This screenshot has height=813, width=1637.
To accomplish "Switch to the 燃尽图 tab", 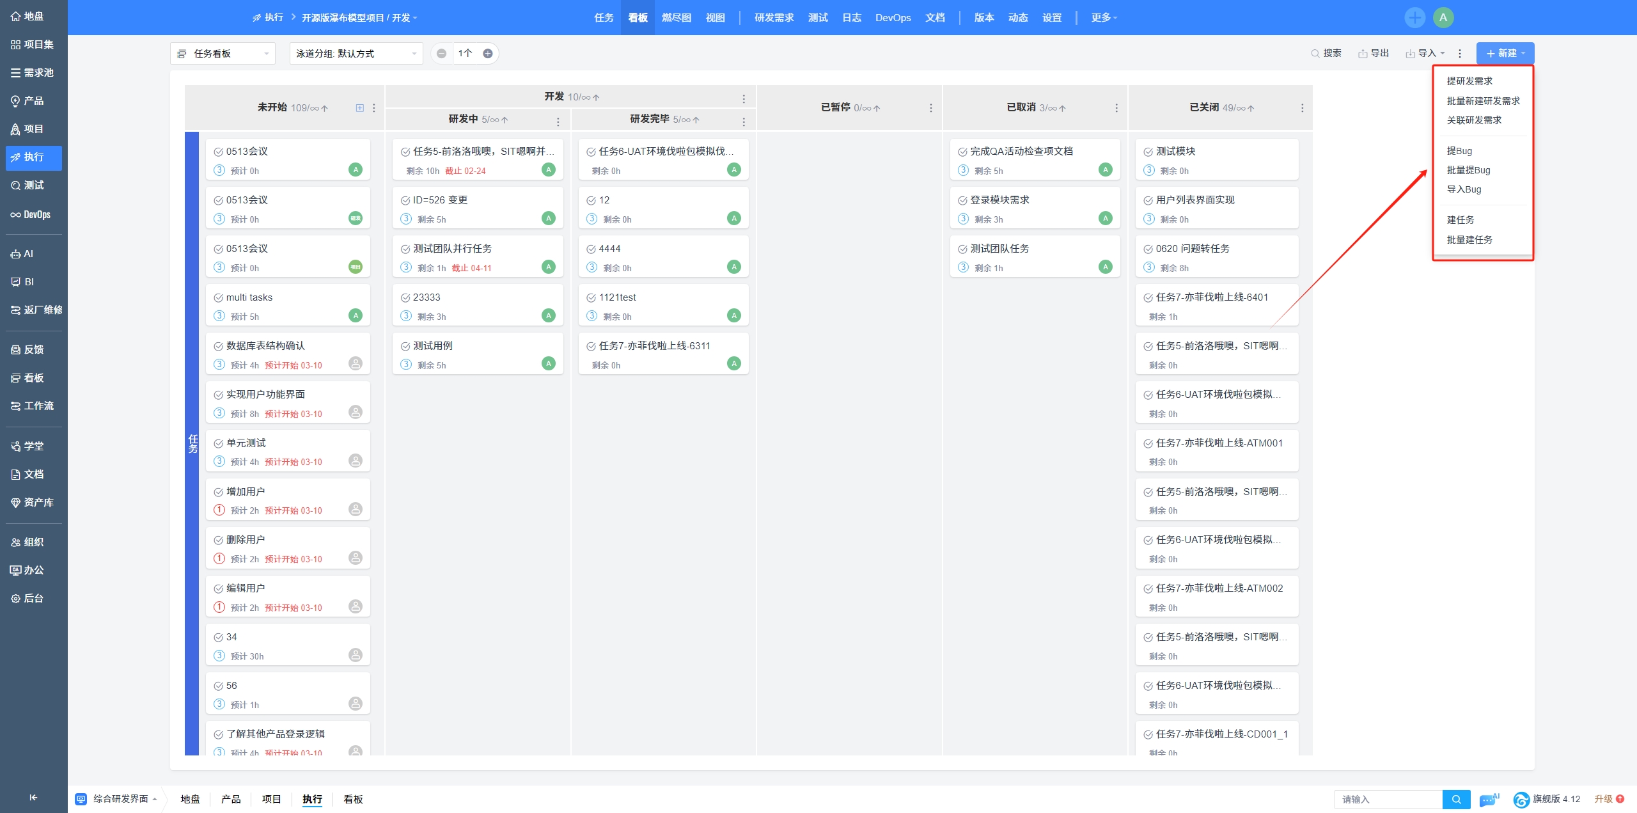I will [x=676, y=18].
